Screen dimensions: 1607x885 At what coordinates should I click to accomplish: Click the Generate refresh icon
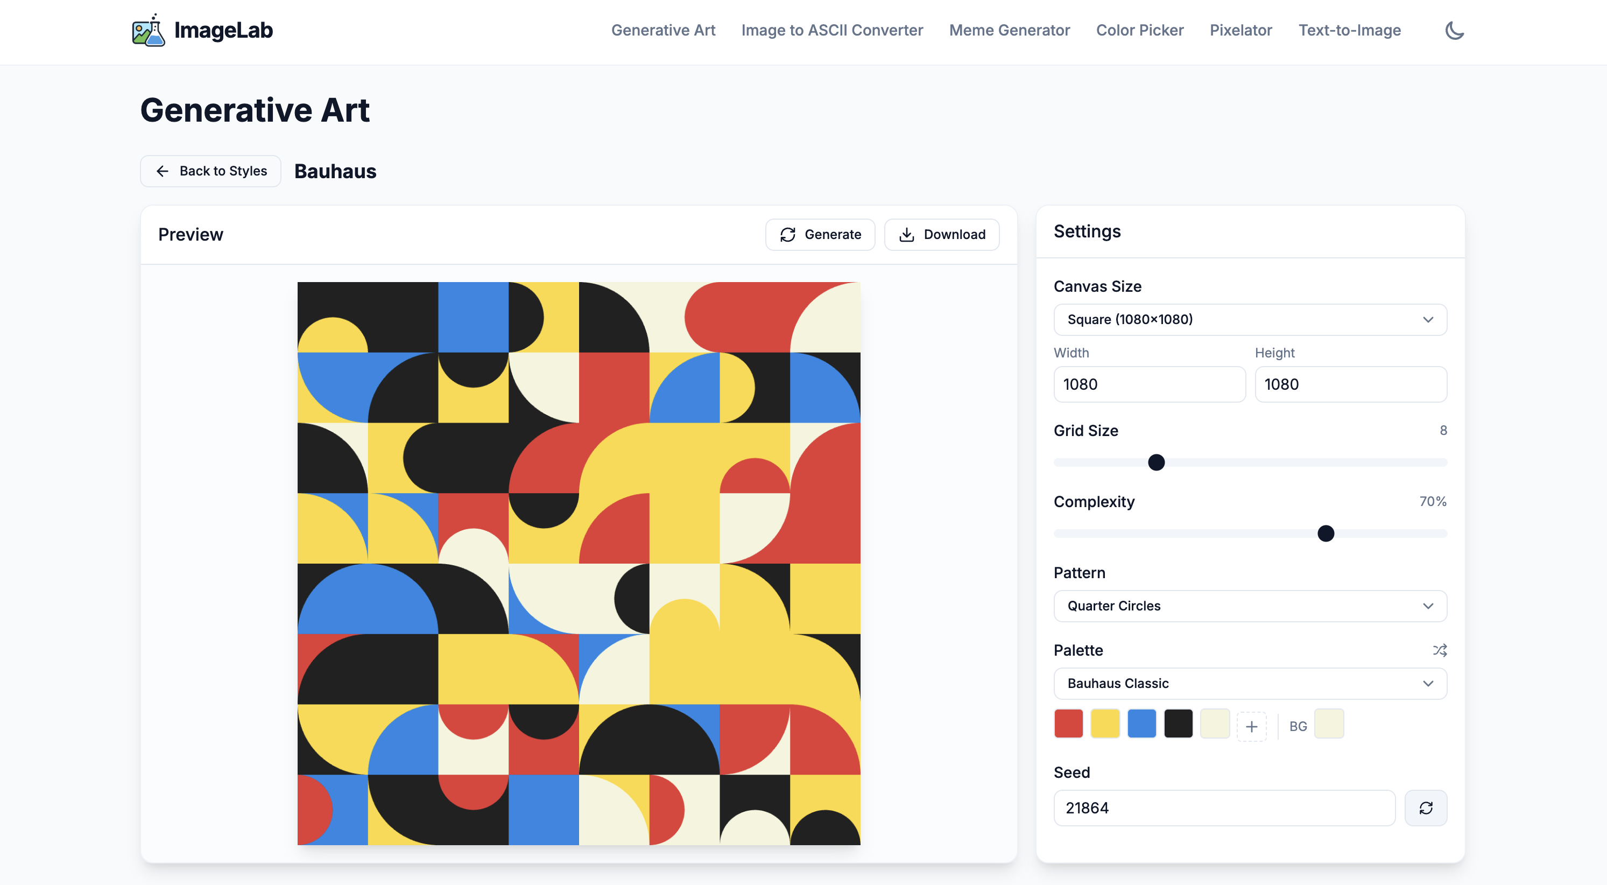tap(788, 235)
